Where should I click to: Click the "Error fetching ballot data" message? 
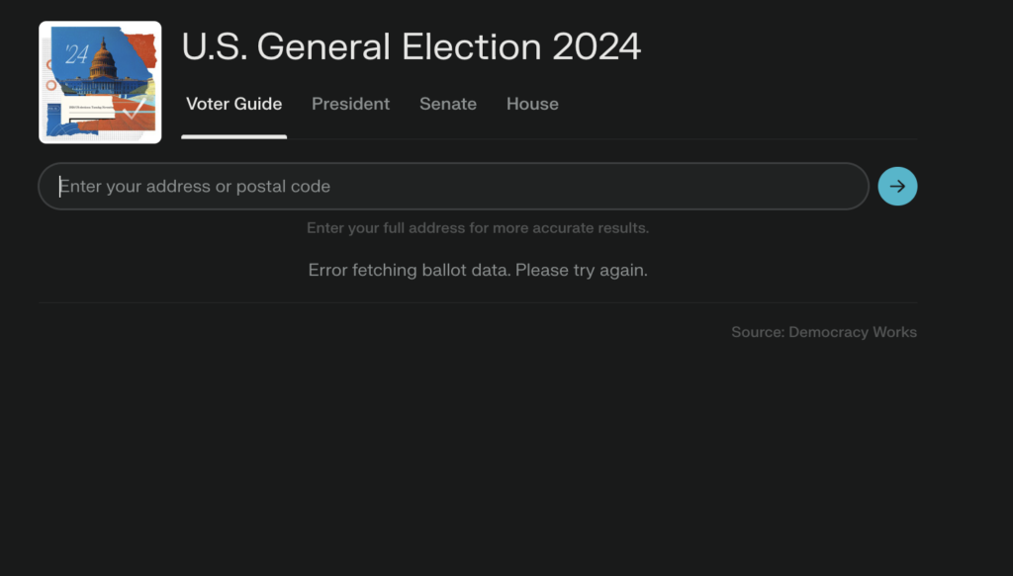tap(410, 270)
